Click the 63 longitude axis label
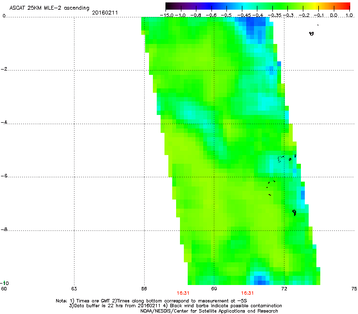Viewport: 358px width, 314px height. (74, 289)
